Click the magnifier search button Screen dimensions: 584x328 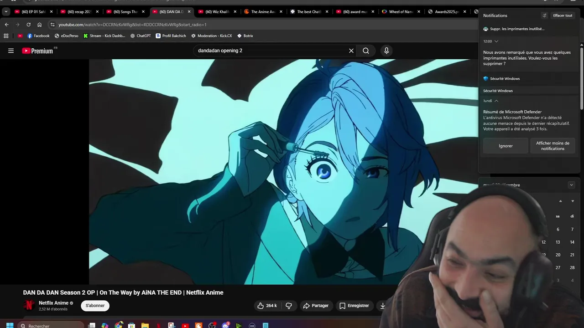click(x=366, y=51)
